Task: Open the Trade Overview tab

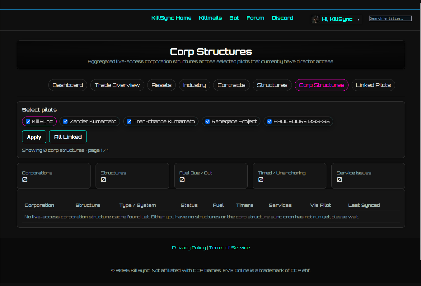Action: coord(117,85)
